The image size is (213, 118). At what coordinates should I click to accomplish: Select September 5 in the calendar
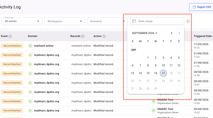coord(179,58)
